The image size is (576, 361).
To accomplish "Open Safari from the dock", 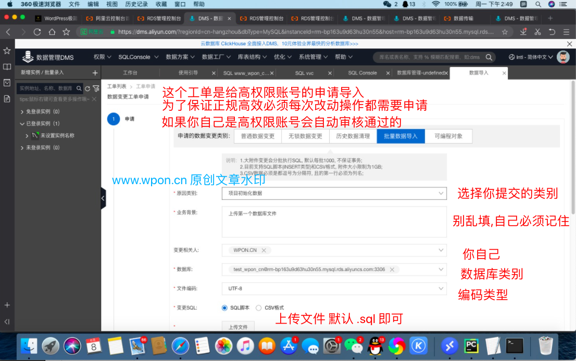I will click(180, 346).
